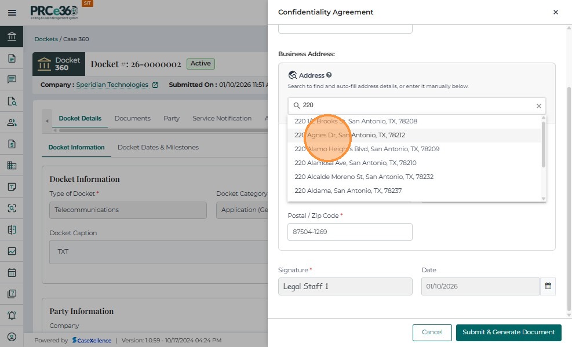This screenshot has width=572, height=347.
Task: Choose 220 Alamosa Ave from the suggestions
Action: coord(355,163)
